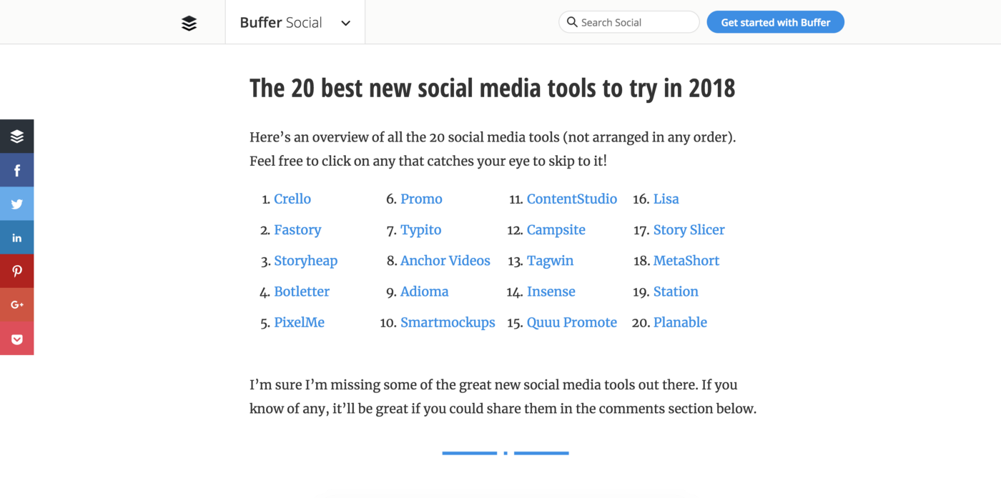Share this post on Google Plus

pyautogui.click(x=17, y=304)
